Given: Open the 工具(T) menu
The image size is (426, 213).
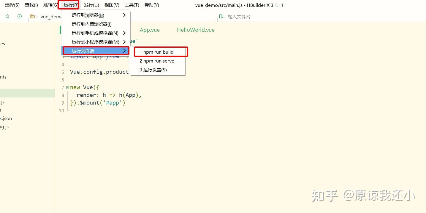Looking at the screenshot, I should (x=132, y=5).
